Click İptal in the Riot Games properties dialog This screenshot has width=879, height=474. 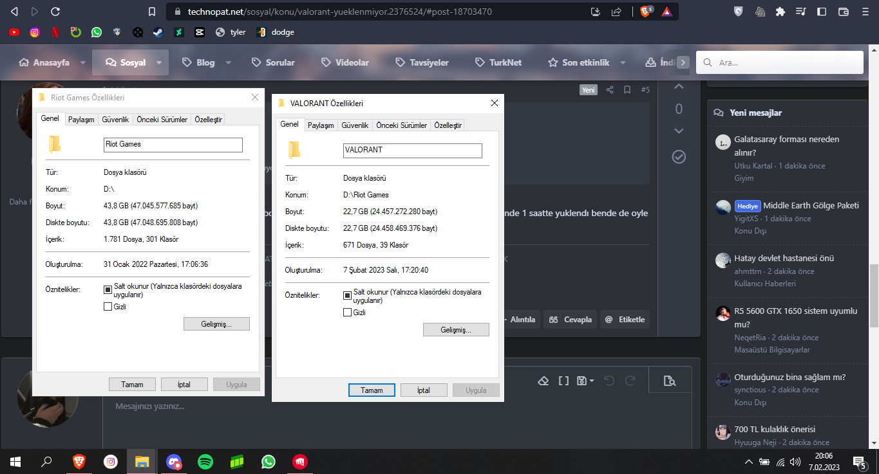[184, 385]
